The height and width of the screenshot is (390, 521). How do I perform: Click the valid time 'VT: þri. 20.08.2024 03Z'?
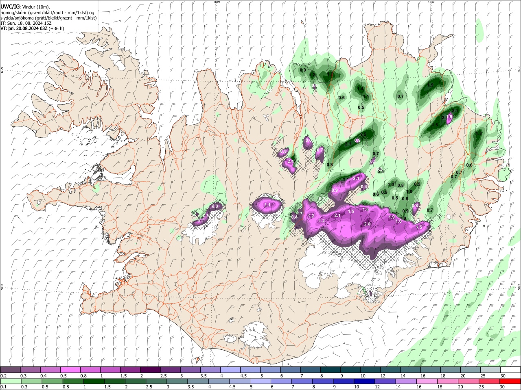[24, 28]
